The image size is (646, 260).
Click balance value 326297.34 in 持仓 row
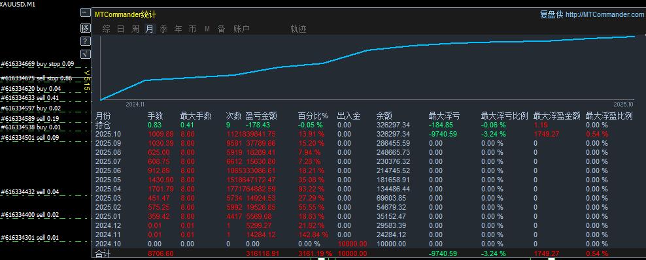click(x=393, y=125)
